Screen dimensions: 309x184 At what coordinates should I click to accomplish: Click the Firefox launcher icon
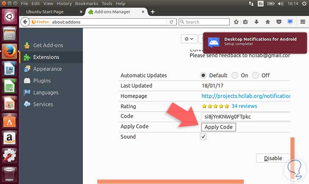coord(9,51)
